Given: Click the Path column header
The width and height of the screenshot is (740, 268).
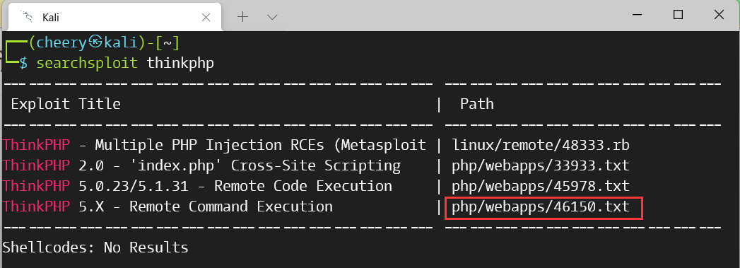Looking at the screenshot, I should click(476, 104).
